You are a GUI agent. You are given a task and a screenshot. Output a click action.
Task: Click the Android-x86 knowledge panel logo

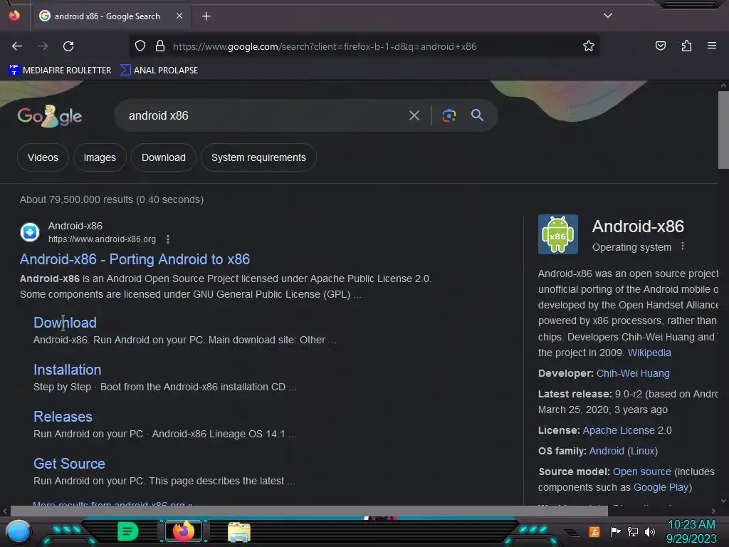[558, 234]
